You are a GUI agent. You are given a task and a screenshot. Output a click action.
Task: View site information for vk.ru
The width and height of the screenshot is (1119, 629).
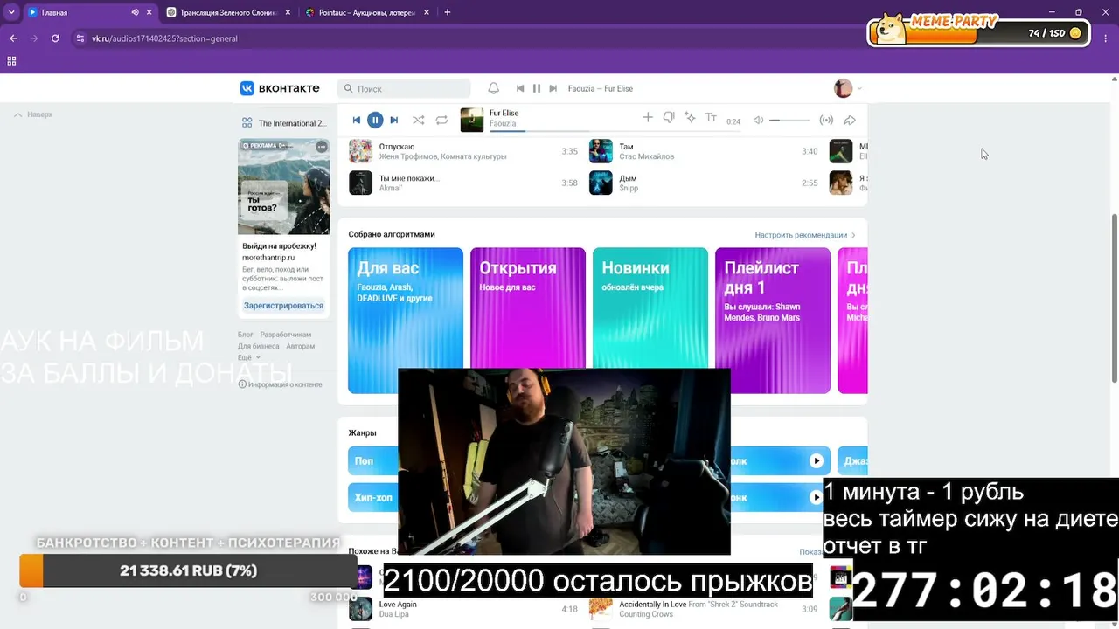(x=80, y=38)
